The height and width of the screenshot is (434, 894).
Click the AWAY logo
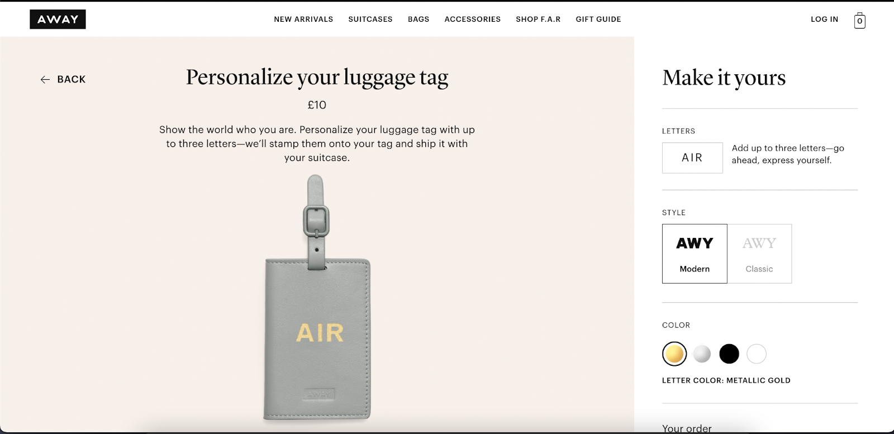pyautogui.click(x=58, y=20)
